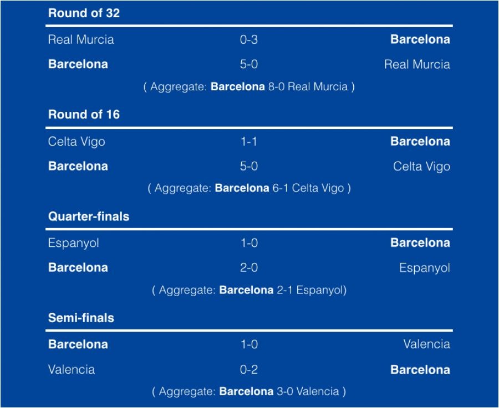Screen dimensions: 499x408
Task: Click Celta Vigo in the 1-1 row
Action: [x=77, y=142]
